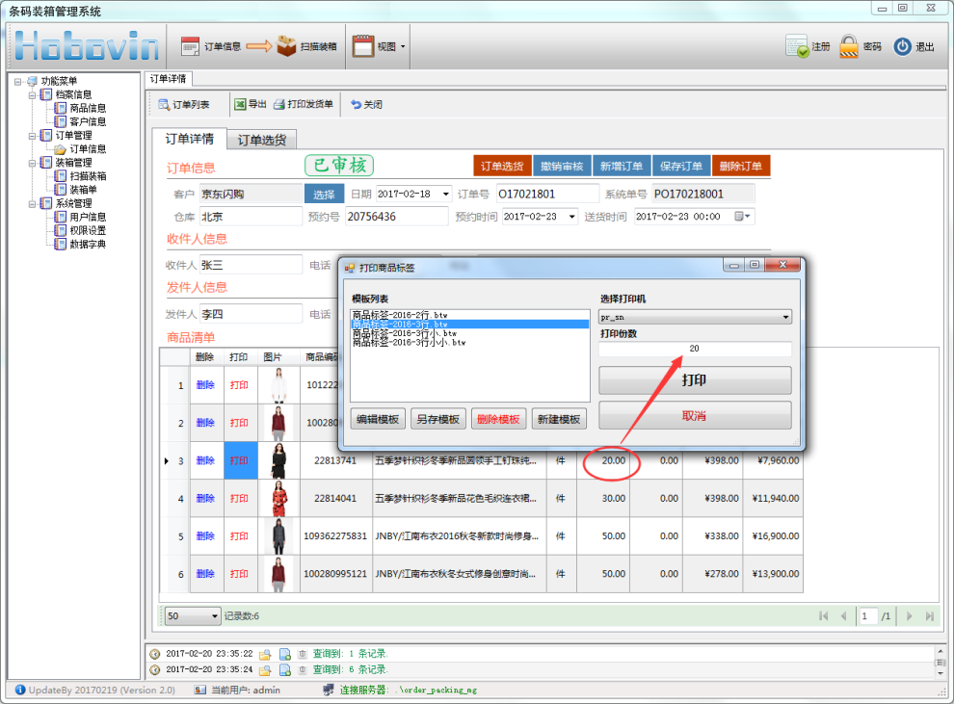Screen dimensions: 954x704
Task: Click the product thumbnail in row 5
Action: 278,535
